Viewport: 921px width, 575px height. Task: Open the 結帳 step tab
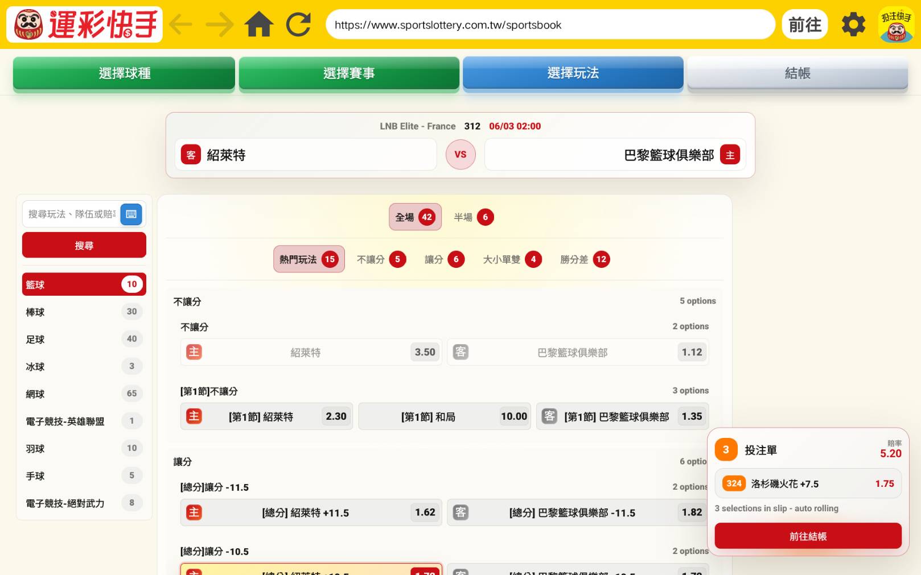[797, 73]
